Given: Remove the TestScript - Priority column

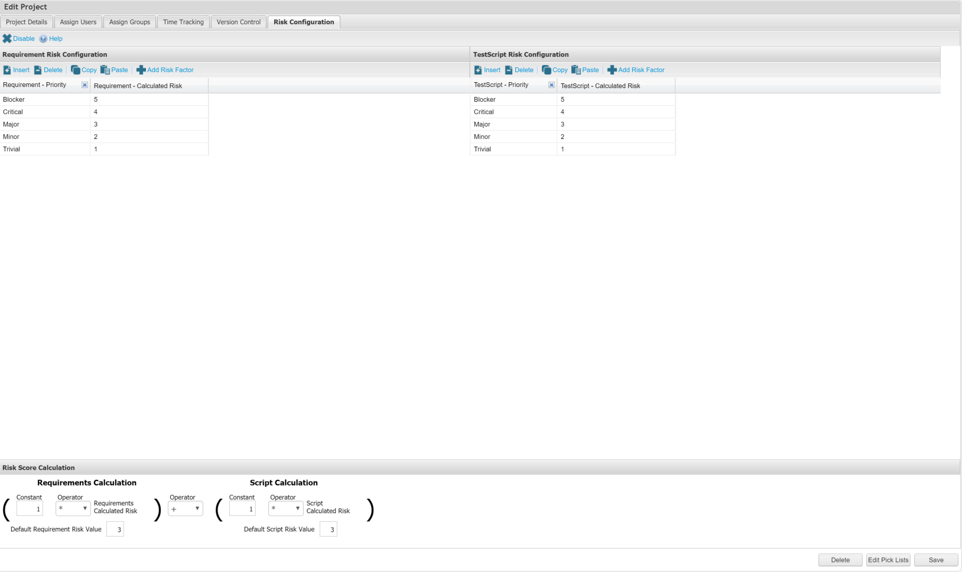Looking at the screenshot, I should tap(551, 85).
